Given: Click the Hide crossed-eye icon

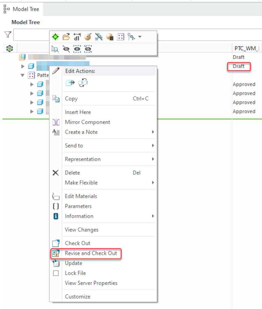Looking at the screenshot, I should 66,49.
